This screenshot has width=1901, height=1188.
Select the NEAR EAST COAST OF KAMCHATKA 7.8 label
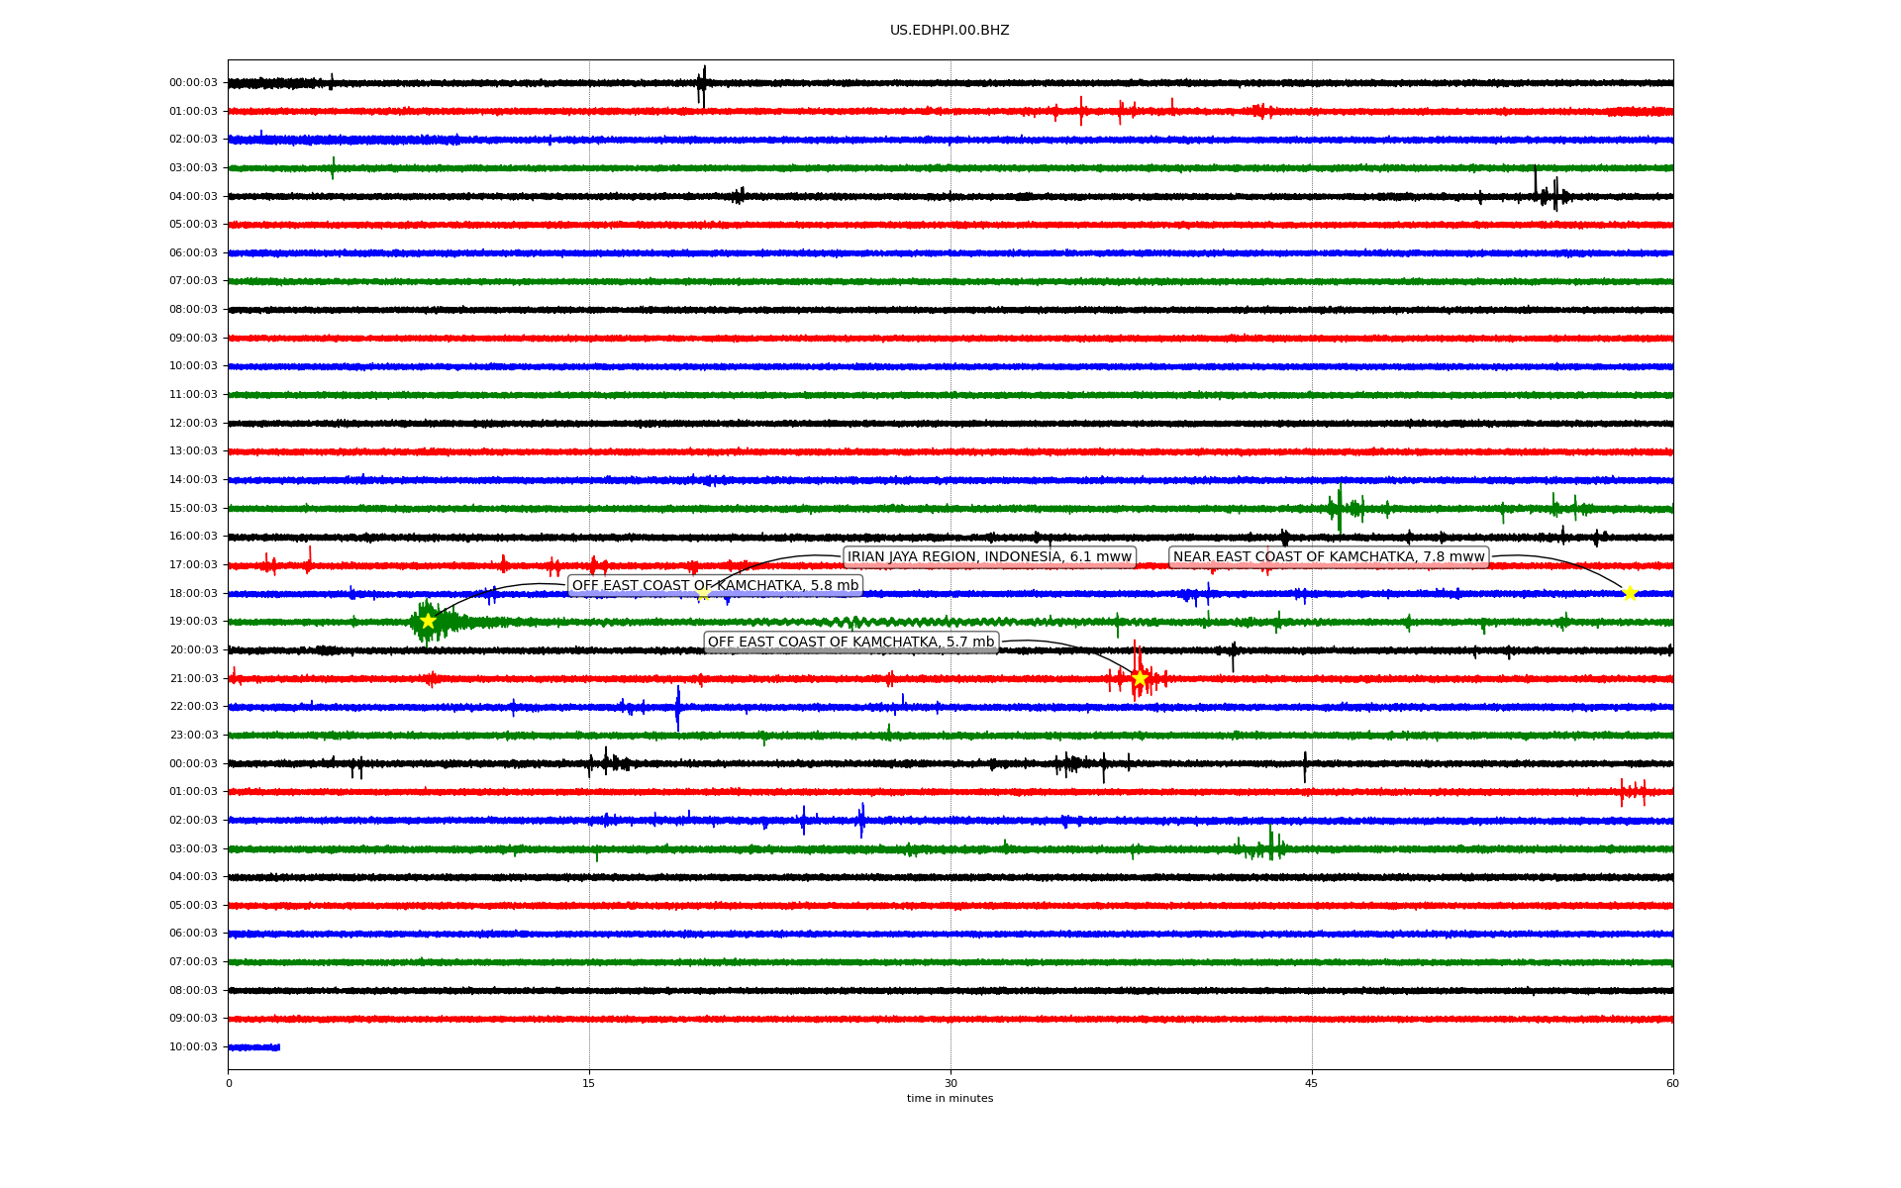pyautogui.click(x=1329, y=556)
